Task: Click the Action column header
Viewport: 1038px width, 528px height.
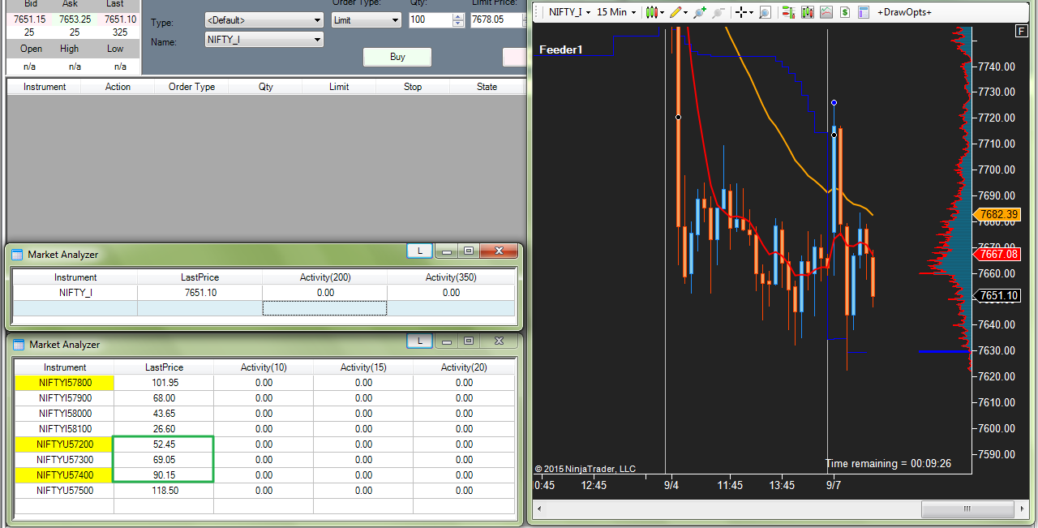Action: pyautogui.click(x=118, y=87)
